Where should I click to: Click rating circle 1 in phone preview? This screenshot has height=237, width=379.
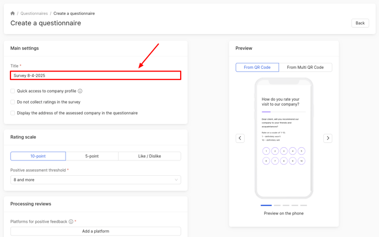[266, 151]
